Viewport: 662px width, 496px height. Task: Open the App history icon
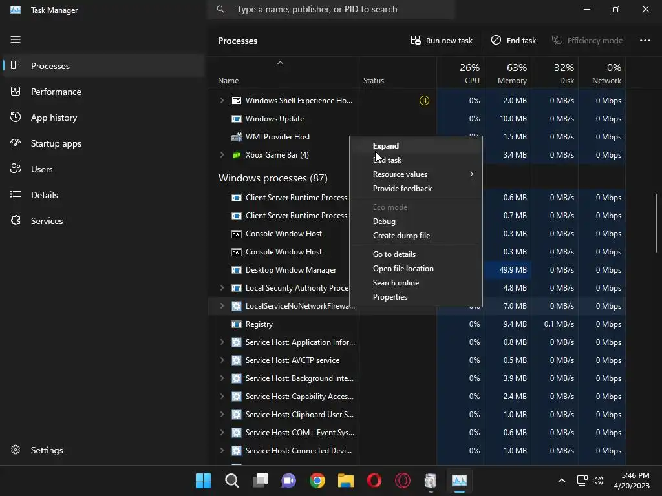[16, 118]
